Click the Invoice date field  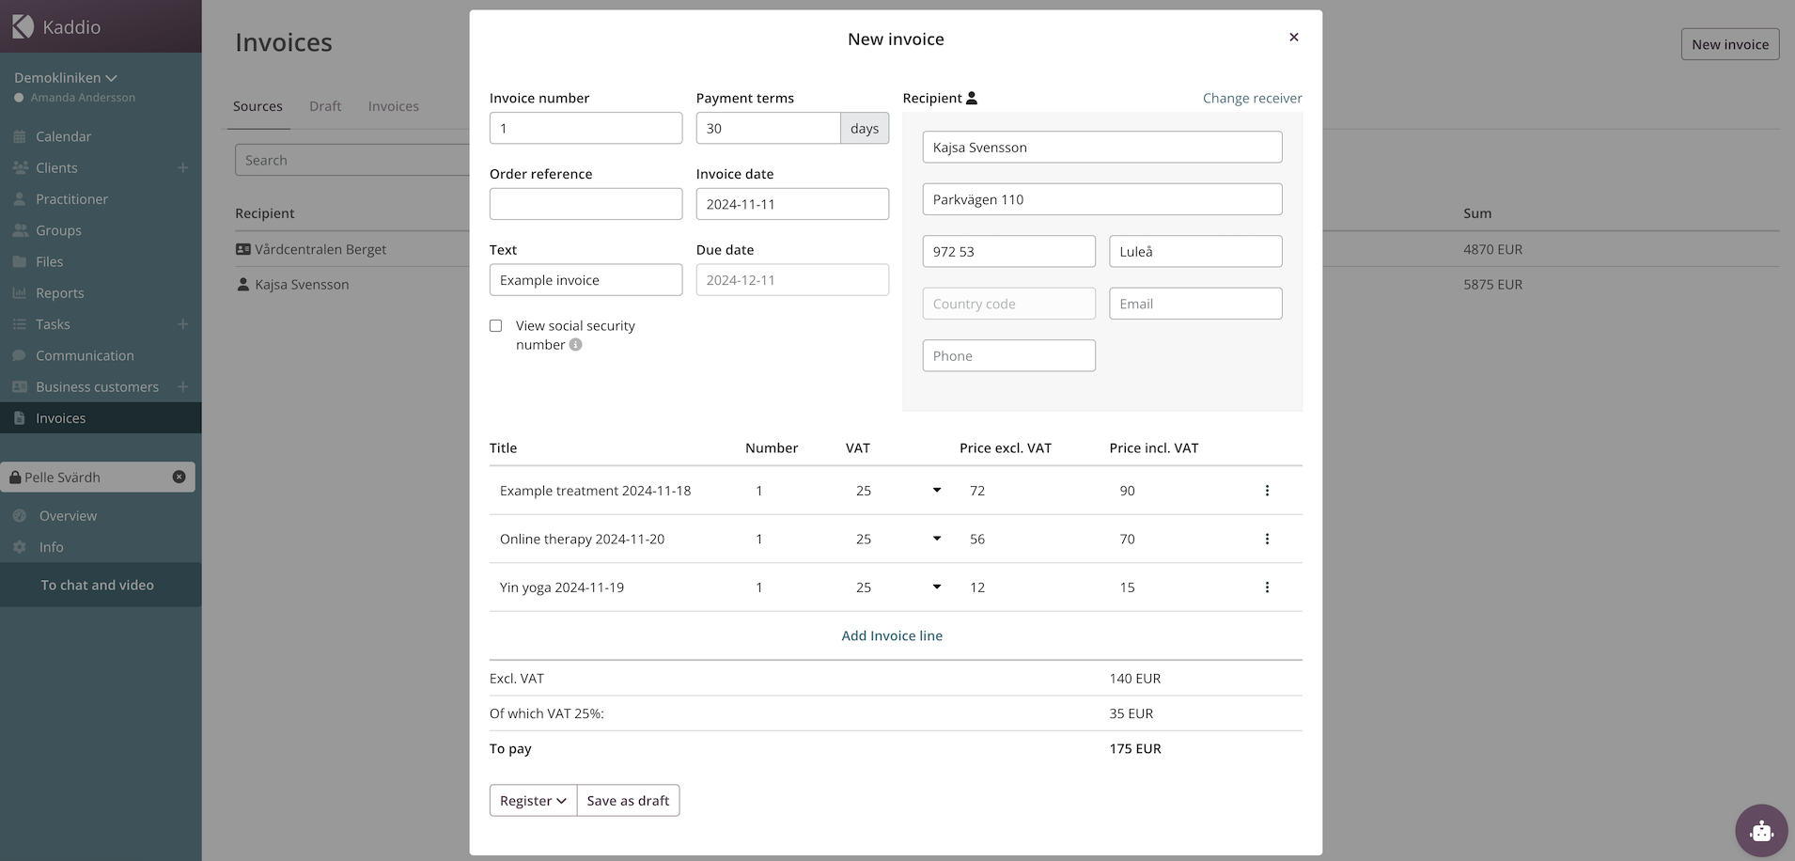792,204
